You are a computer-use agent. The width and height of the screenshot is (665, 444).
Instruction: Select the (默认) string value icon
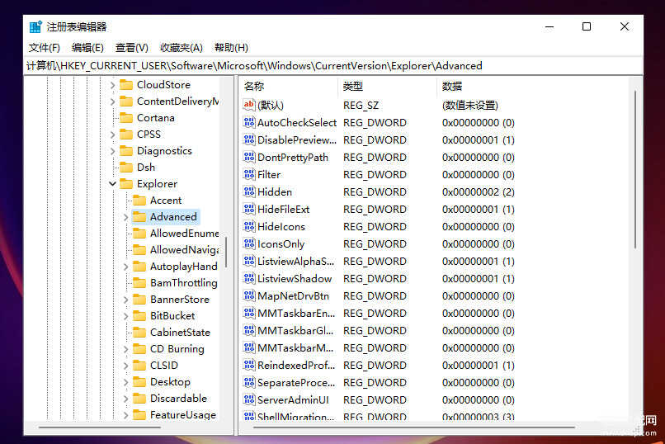click(x=249, y=105)
